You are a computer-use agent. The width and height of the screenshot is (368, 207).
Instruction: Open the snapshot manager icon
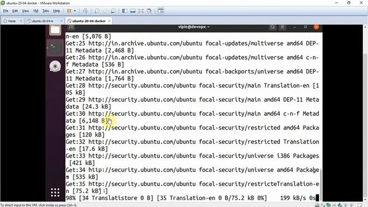[x=113, y=11]
